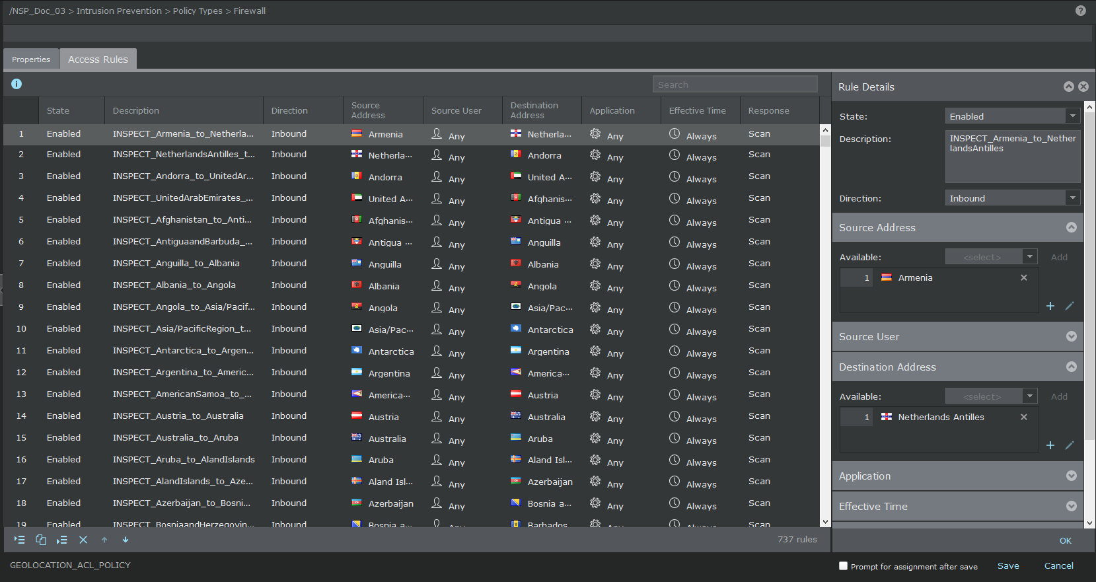Click the insert rule below icon
The image size is (1096, 582).
61,540
